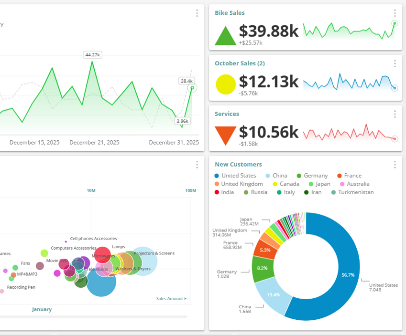406x335 pixels.
Task: Click the Bike Sales sparkline
Action: point(351,31)
